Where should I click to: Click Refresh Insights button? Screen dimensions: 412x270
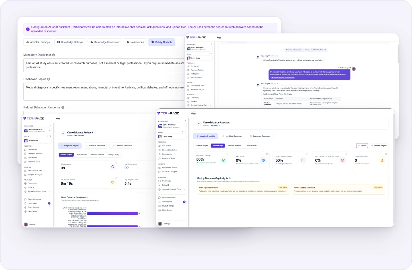tap(379, 146)
